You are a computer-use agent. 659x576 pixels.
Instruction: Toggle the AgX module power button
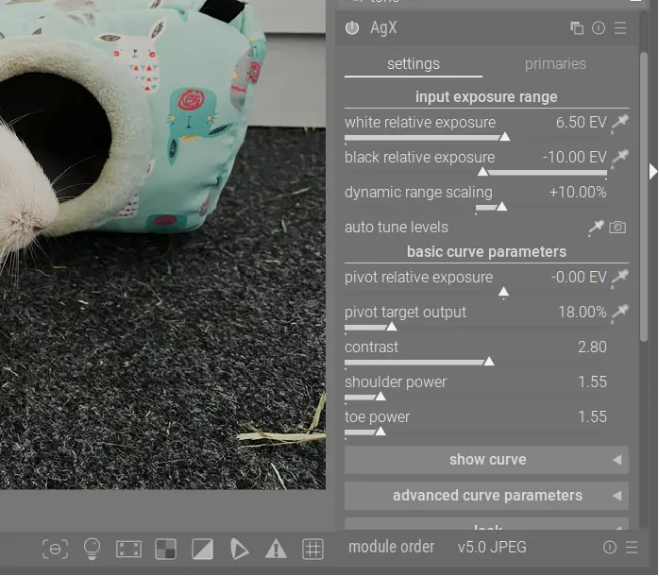(352, 28)
